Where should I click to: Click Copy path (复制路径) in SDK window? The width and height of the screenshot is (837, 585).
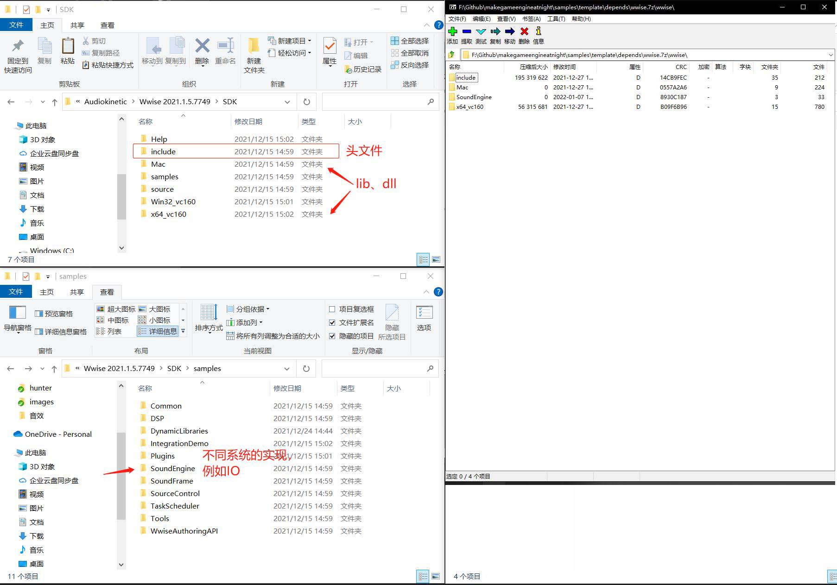101,53
